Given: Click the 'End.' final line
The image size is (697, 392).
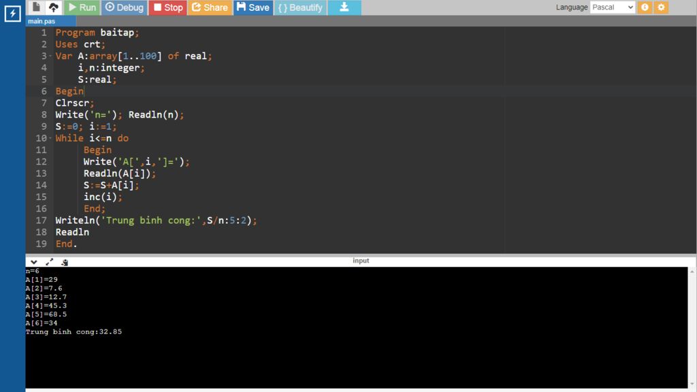Looking at the screenshot, I should point(66,244).
